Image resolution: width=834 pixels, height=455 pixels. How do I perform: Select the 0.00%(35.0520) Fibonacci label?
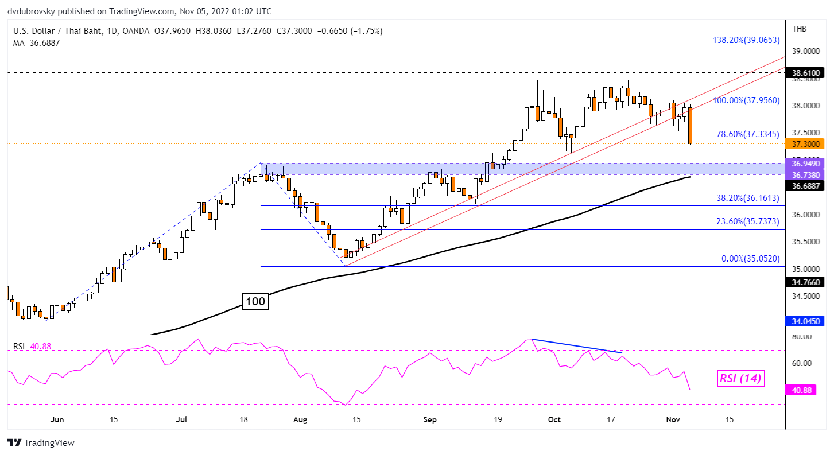tap(751, 259)
